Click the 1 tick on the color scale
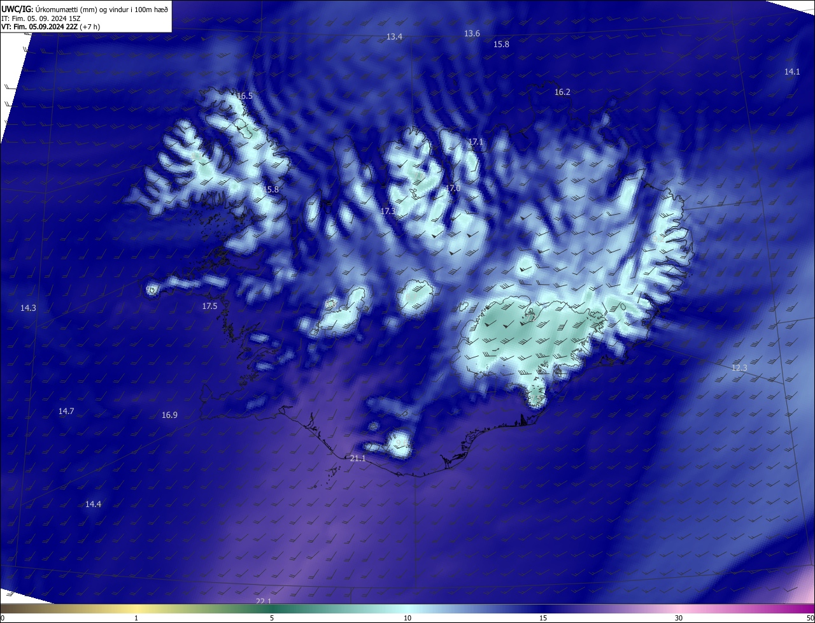Screen dimensions: 815x623 [x=136, y=618]
